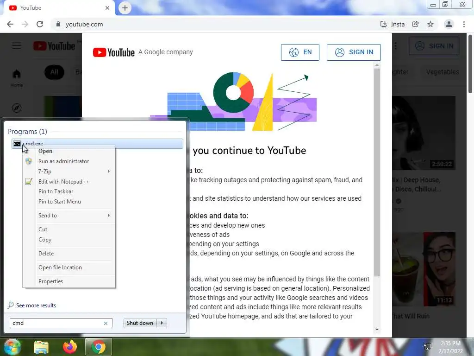Image resolution: width=474 pixels, height=356 pixels.
Task: Open a new tab with plus button
Action: point(125,8)
